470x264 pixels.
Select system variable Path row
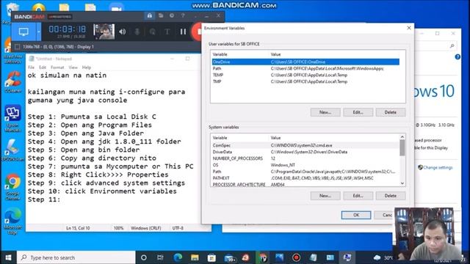[x=305, y=172]
